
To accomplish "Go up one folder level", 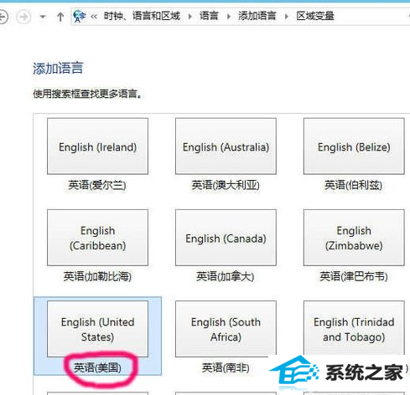I will [60, 17].
